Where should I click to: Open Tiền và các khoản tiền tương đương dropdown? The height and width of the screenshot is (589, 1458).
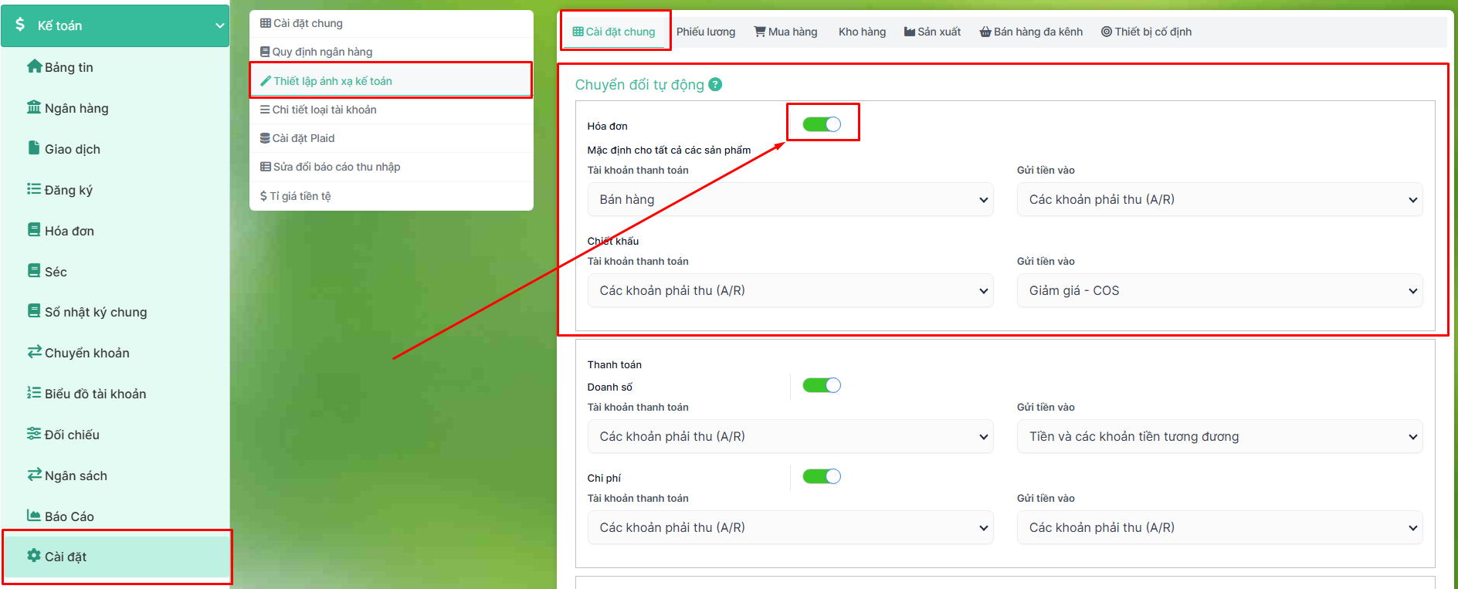pos(1219,437)
